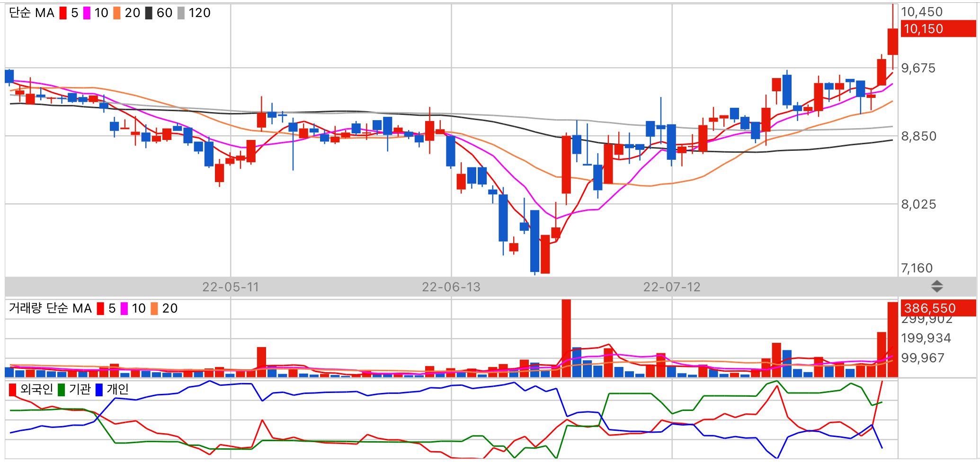This screenshot has width=980, height=462.
Task: Click the magenta 10-day MA color swatch
Action: [87, 13]
